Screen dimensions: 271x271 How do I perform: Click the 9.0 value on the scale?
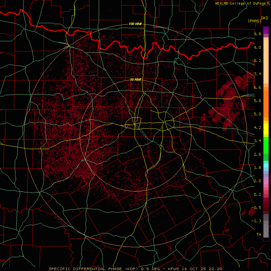pos(257,48)
